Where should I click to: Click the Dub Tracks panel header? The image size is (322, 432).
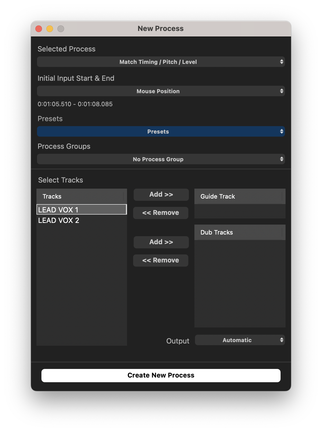click(240, 232)
